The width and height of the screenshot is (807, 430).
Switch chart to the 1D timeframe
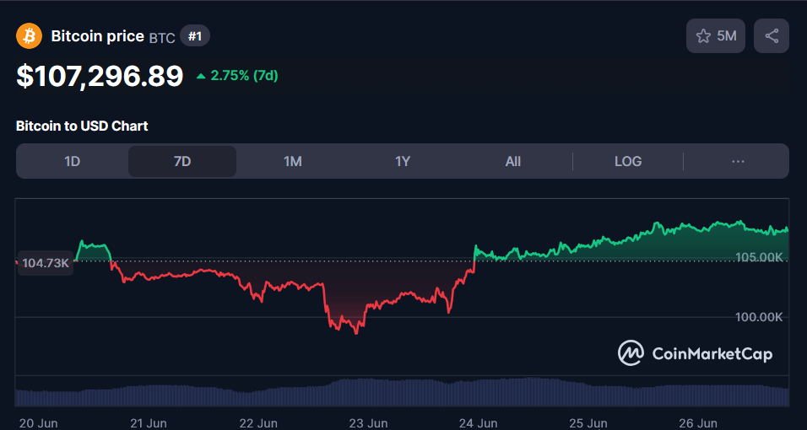(x=73, y=161)
